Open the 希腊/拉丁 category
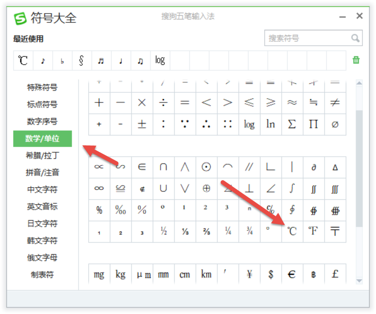The image size is (376, 314). coord(42,156)
